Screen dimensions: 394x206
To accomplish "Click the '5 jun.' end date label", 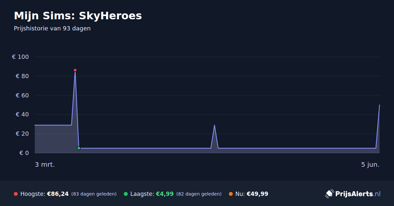I will pos(370,164).
